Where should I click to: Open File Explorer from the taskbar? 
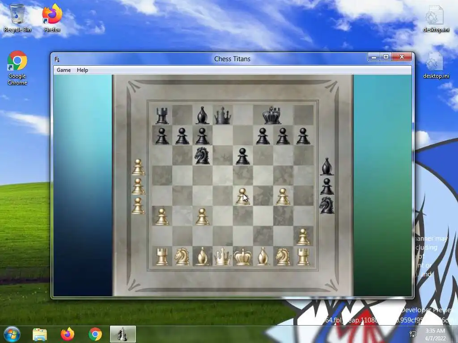tap(40, 335)
